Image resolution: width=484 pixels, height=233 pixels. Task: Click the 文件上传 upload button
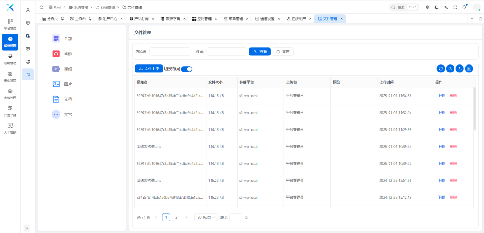click(149, 69)
